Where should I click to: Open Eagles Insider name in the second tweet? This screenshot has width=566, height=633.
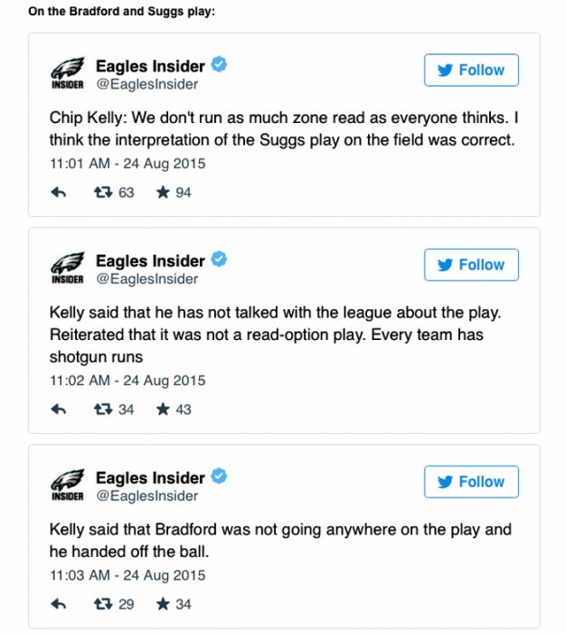click(150, 260)
